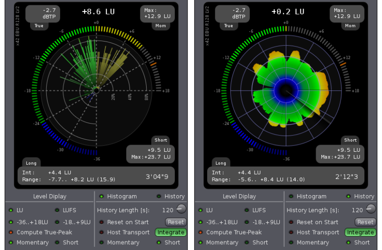Toggle Integrate button in the 2'12"3 meter

360,232
